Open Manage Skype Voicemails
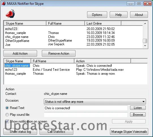The width and height of the screenshot is (153, 137). (x=129, y=132)
